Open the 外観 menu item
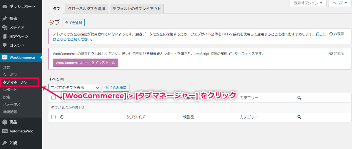Screen dimensions: 352x149 21,143
